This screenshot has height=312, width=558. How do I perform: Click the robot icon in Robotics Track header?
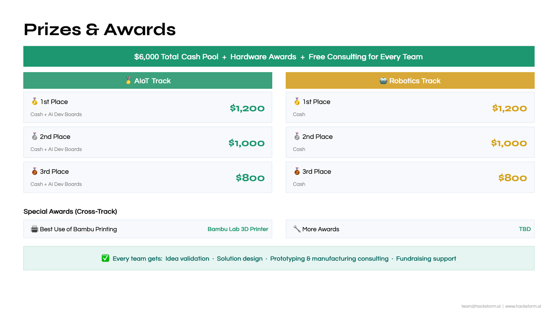[x=383, y=81]
